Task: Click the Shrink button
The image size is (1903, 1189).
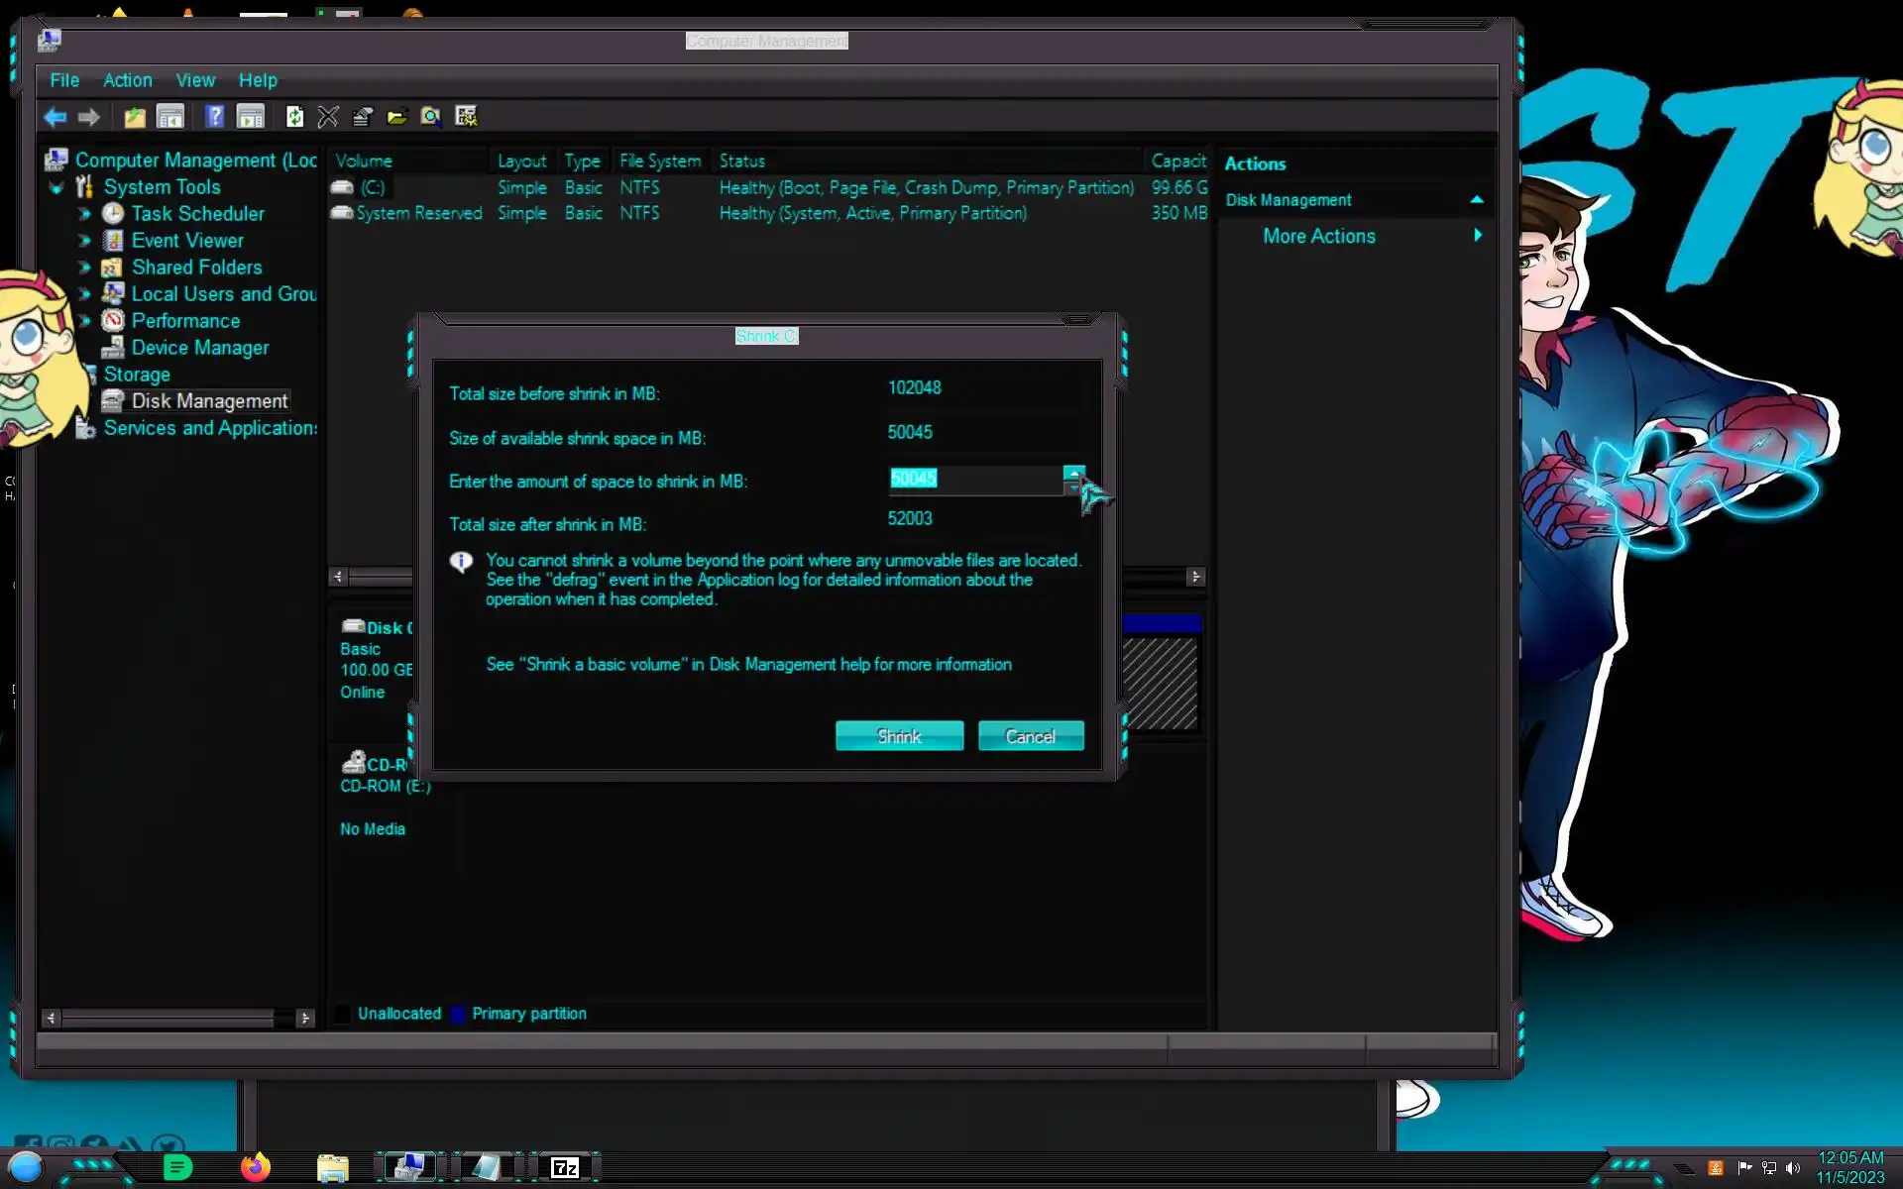Action: click(899, 736)
